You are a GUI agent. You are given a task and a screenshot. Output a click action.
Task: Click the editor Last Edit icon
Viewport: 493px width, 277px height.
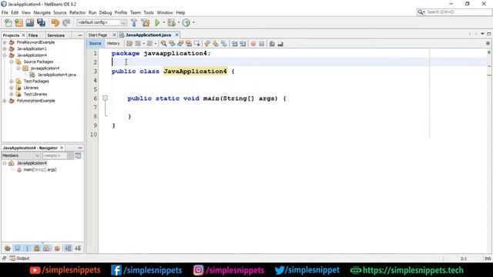click(x=129, y=44)
